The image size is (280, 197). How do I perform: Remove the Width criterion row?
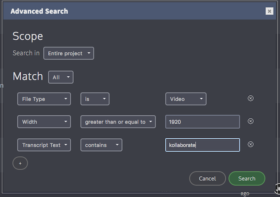pos(251,121)
